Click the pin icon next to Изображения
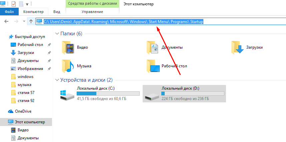 pos(49,69)
